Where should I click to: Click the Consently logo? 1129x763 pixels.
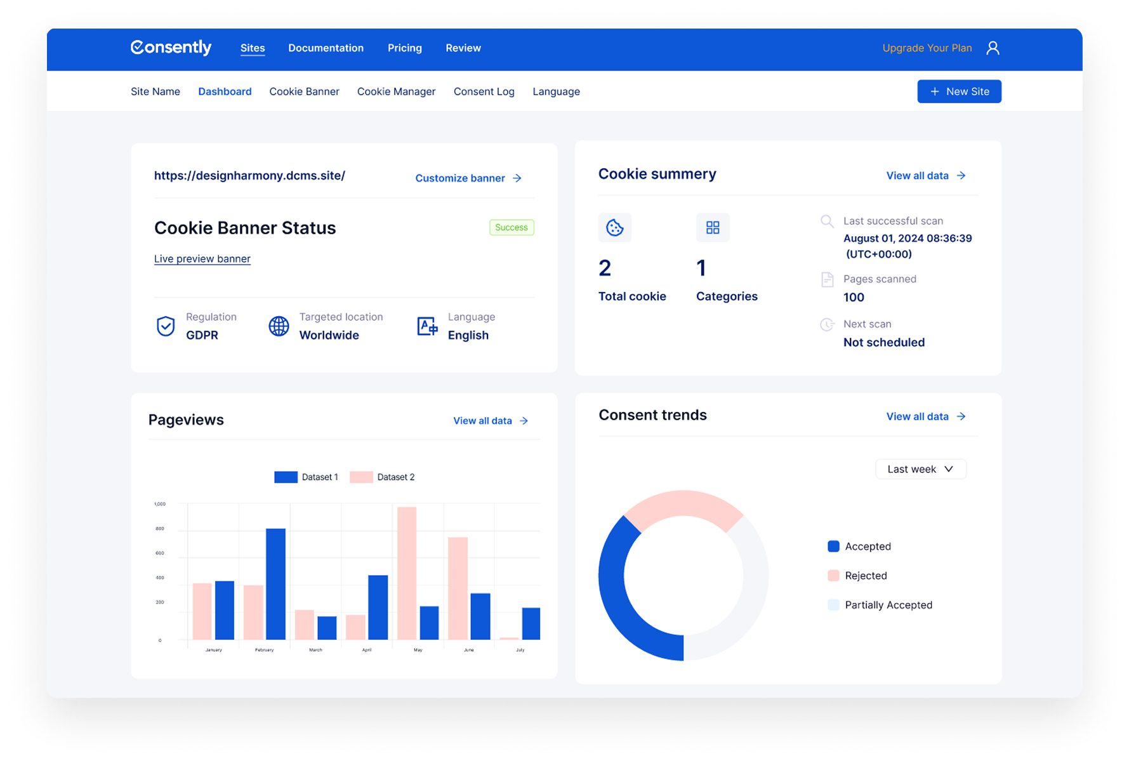pyautogui.click(x=171, y=48)
